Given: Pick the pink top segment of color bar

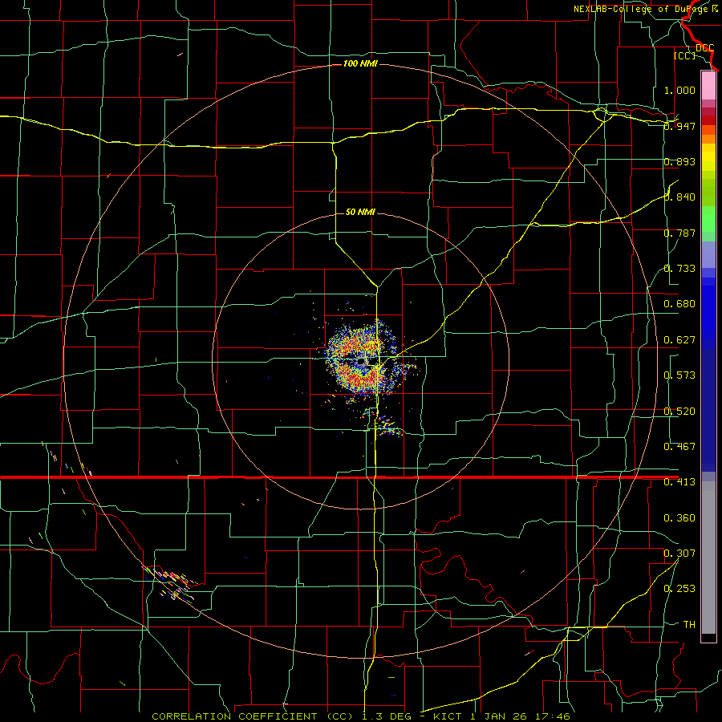Looking at the screenshot, I should 708,86.
